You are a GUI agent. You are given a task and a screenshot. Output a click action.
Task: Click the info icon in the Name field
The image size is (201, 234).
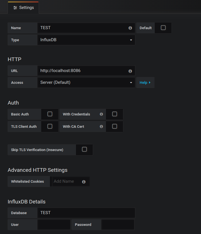(130, 28)
